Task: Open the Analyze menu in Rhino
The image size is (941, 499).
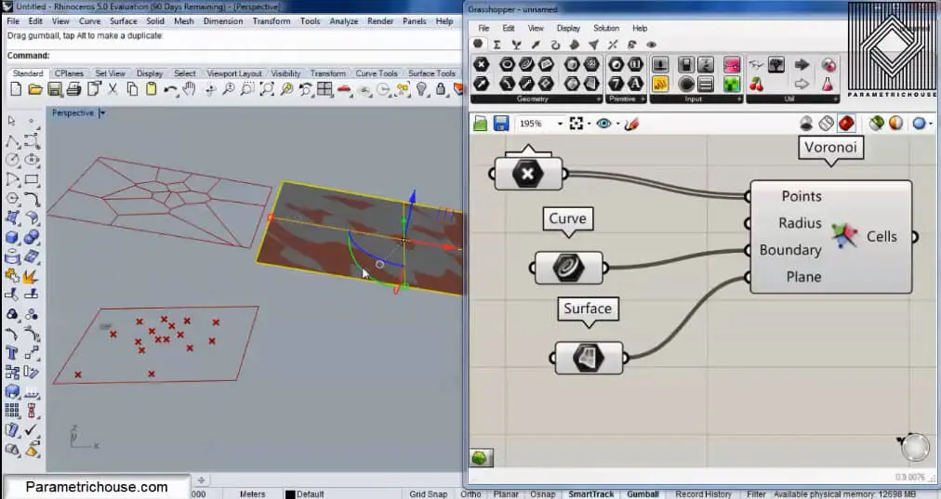Action: (343, 21)
